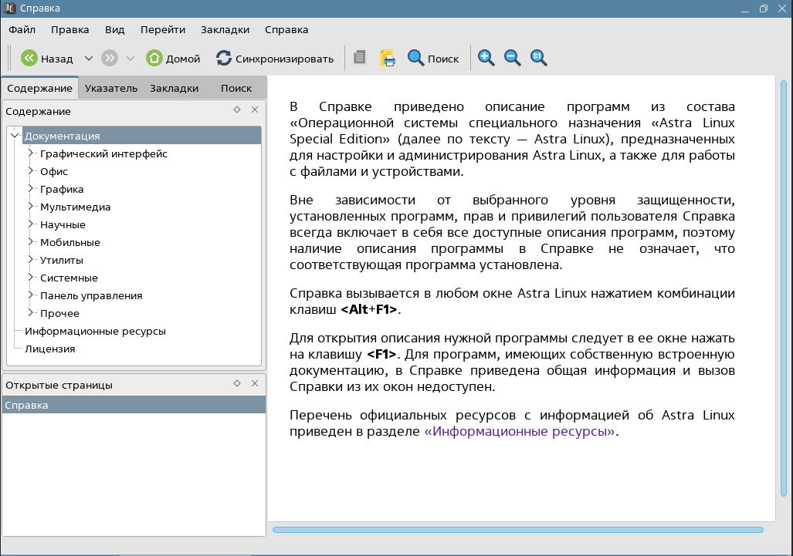Float the Содержание panel with diamond icon
This screenshot has width=793, height=556.
[237, 110]
